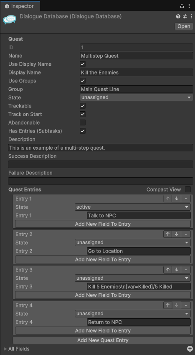Toggle the Use Display Name checkbox
Viewport: 195px width, 355px height.
point(83,64)
